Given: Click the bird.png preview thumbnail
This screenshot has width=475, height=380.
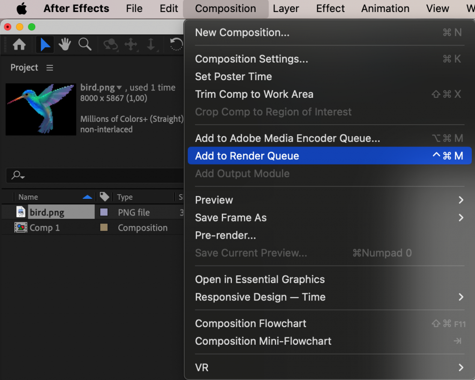Looking at the screenshot, I should point(40,109).
